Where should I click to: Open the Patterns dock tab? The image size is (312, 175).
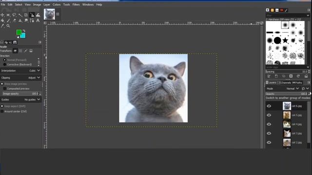272,10
